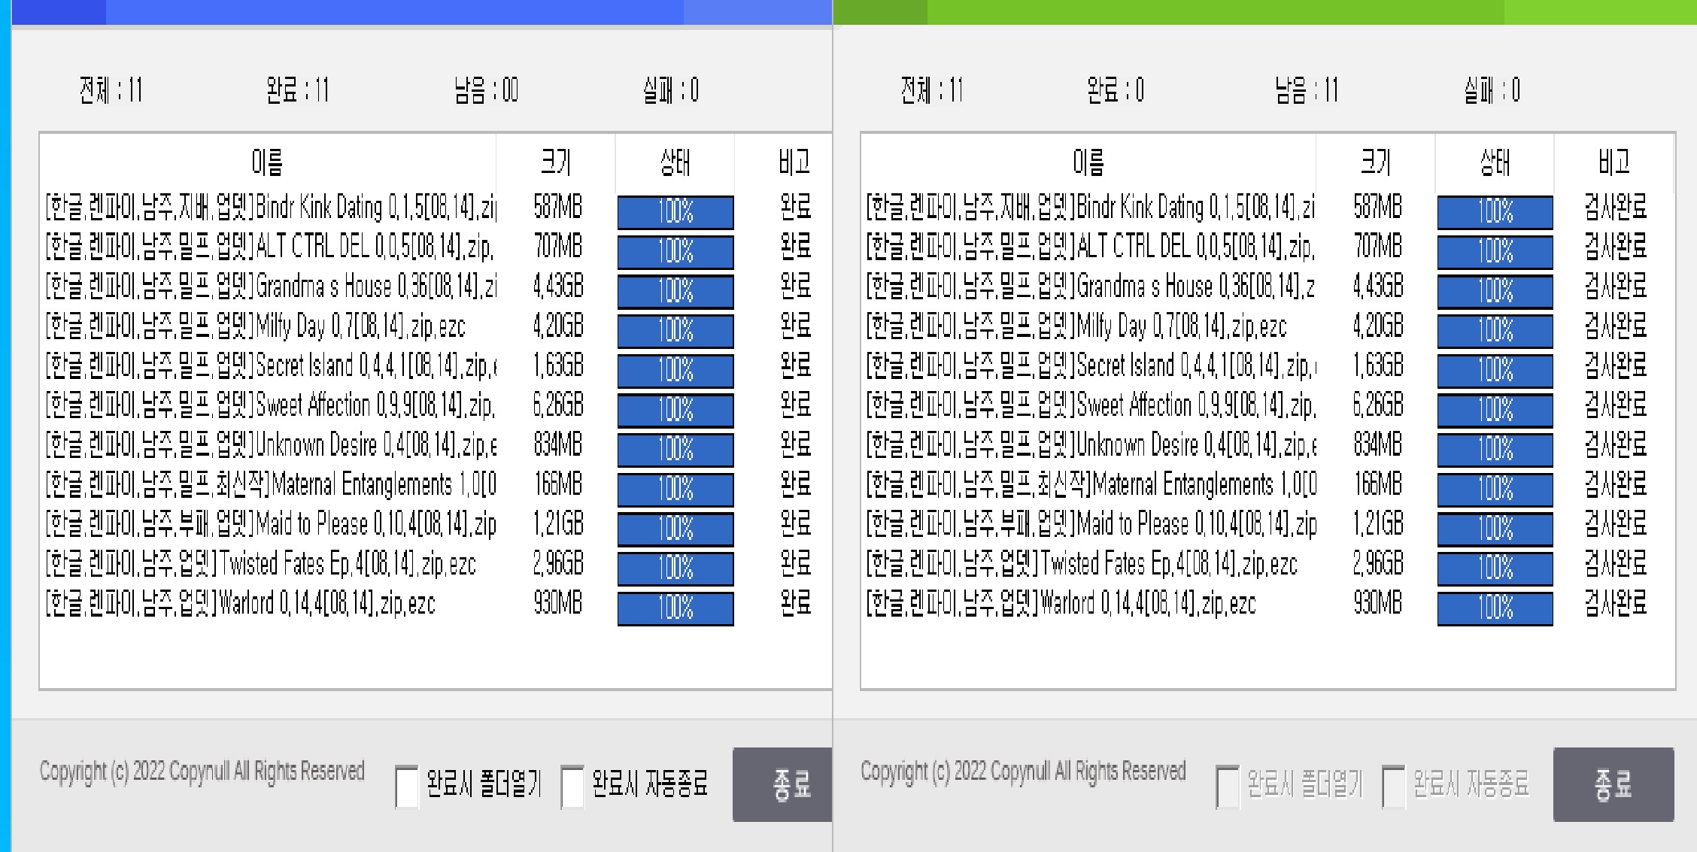The height and width of the screenshot is (852, 1697).
Task: Click the 비고 column header in right list
Action: tap(1614, 162)
